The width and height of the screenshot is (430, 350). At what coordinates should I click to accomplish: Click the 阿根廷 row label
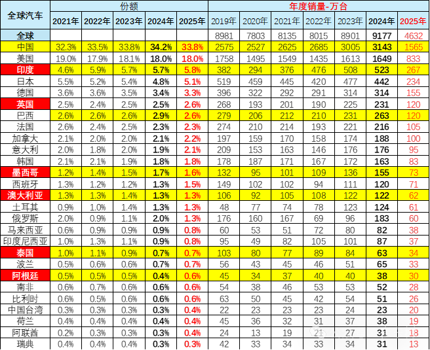pyautogui.click(x=26, y=275)
